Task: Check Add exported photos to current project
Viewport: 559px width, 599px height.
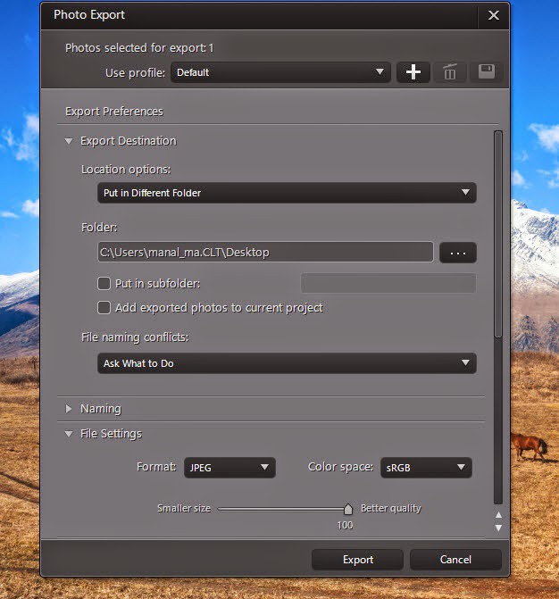Action: (x=104, y=307)
